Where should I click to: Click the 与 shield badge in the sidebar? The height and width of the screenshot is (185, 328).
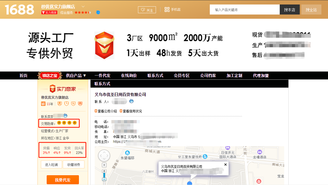click(x=73, y=104)
